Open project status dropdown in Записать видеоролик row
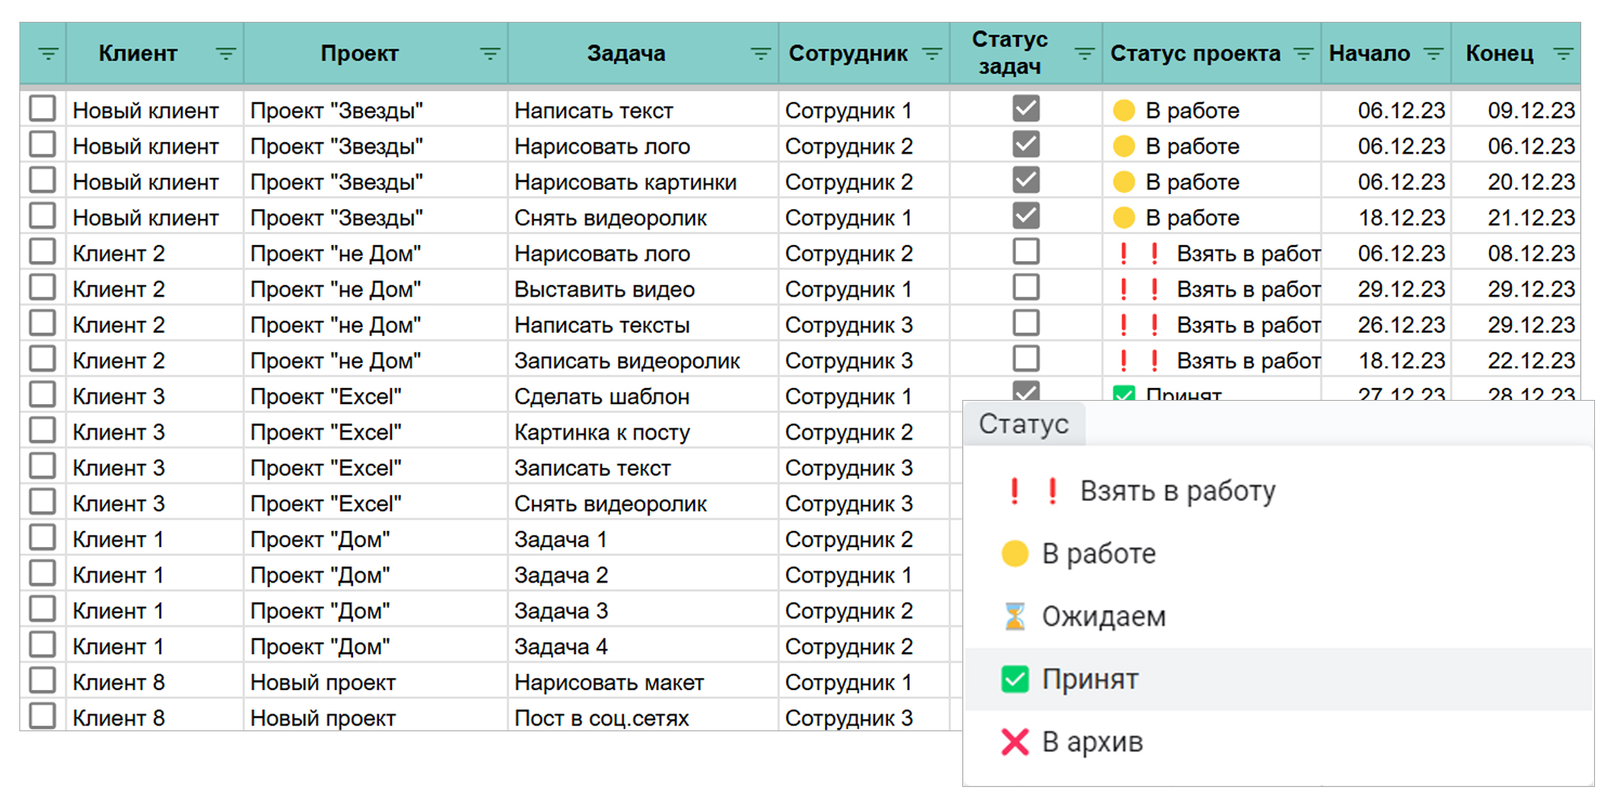Screen dimensions: 1616x808 1212,361
